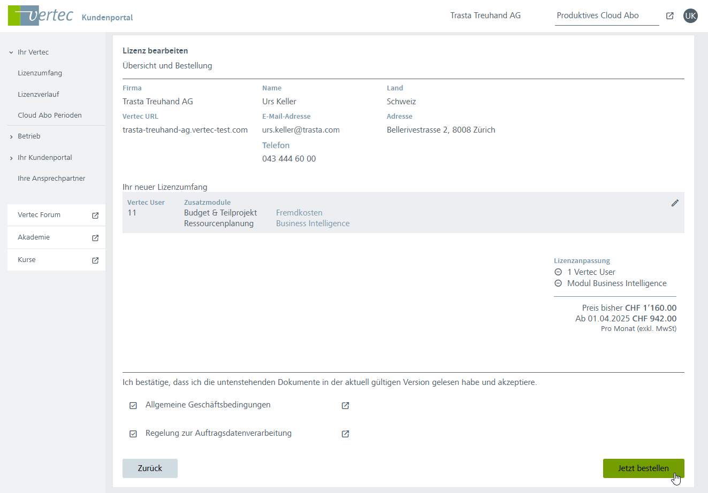This screenshot has width=708, height=493.
Task: Edit license scope with pencil icon
Action: [675, 203]
